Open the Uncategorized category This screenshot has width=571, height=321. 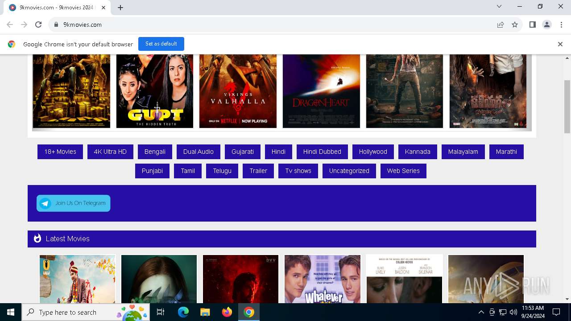pyautogui.click(x=349, y=171)
